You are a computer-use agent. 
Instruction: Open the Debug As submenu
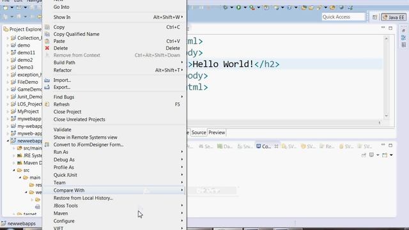(x=114, y=160)
